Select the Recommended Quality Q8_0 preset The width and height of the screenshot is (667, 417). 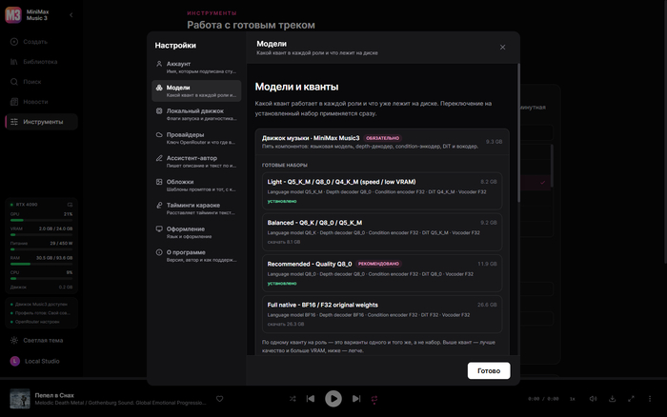coord(382,273)
